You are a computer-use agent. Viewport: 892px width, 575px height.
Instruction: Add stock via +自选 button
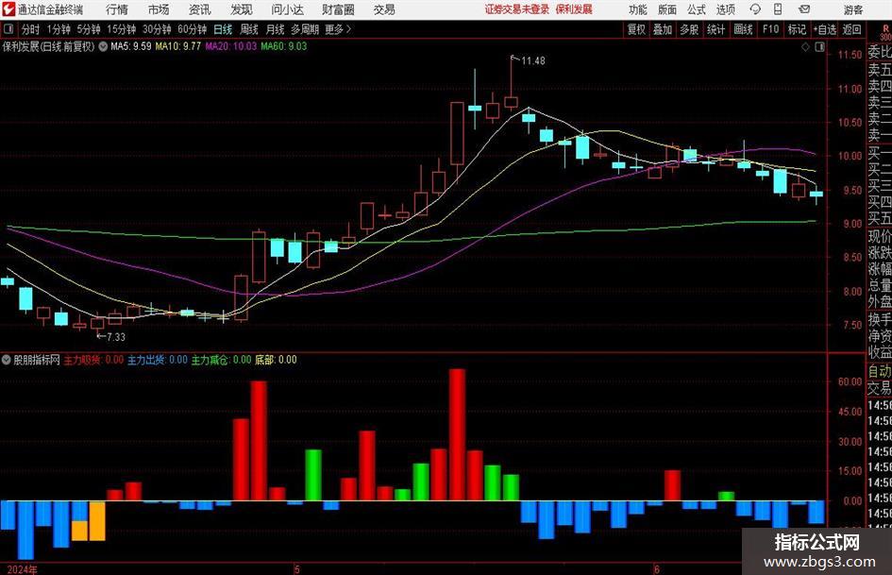pyautogui.click(x=824, y=29)
